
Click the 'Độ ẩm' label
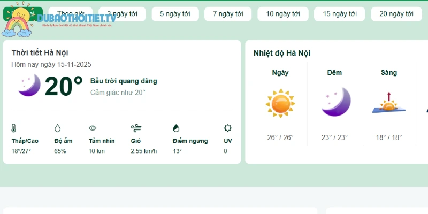63,141
